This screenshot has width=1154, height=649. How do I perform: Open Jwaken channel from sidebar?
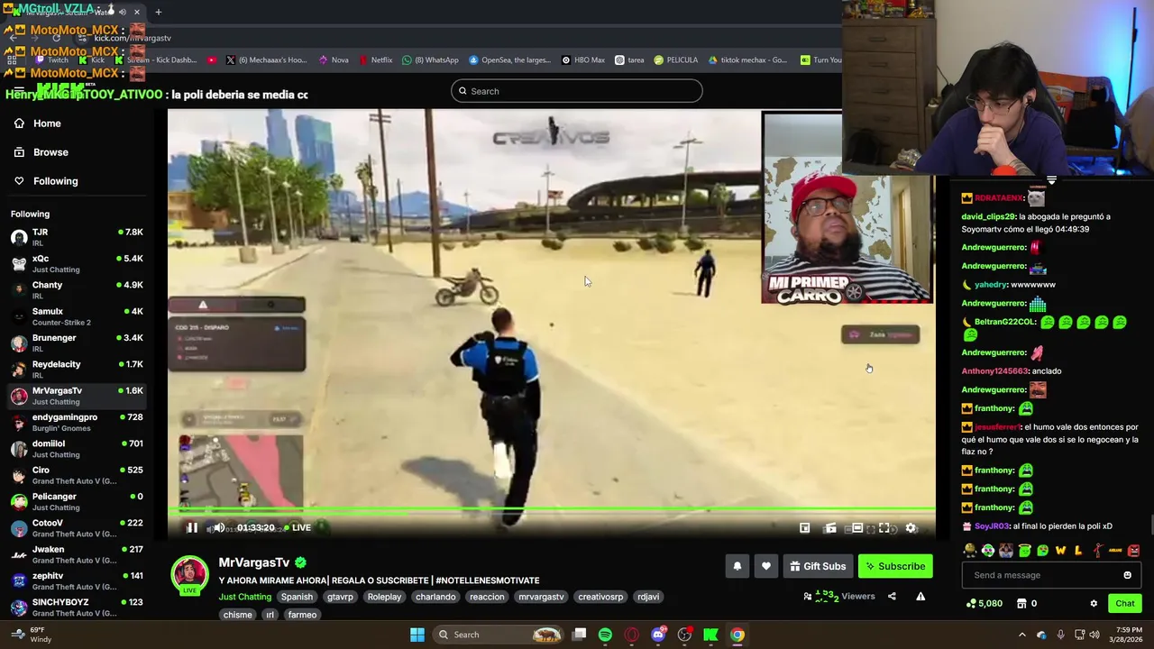(77, 554)
